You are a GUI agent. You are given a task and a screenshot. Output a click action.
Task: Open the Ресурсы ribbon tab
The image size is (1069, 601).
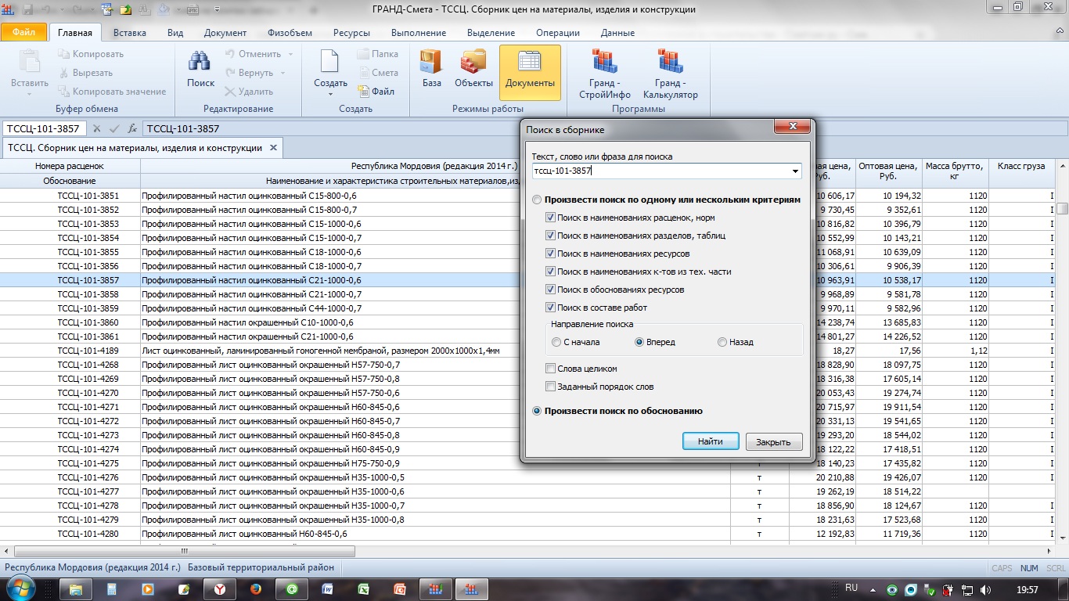tap(351, 33)
